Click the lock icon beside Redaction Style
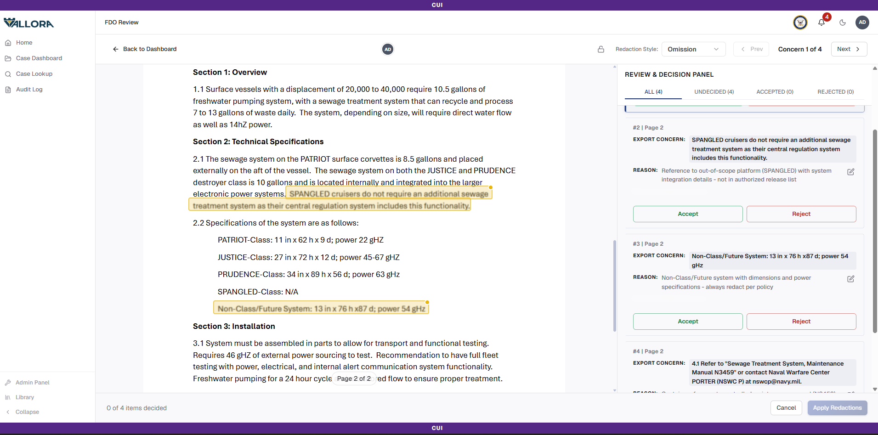The height and width of the screenshot is (435, 878). pyautogui.click(x=601, y=49)
